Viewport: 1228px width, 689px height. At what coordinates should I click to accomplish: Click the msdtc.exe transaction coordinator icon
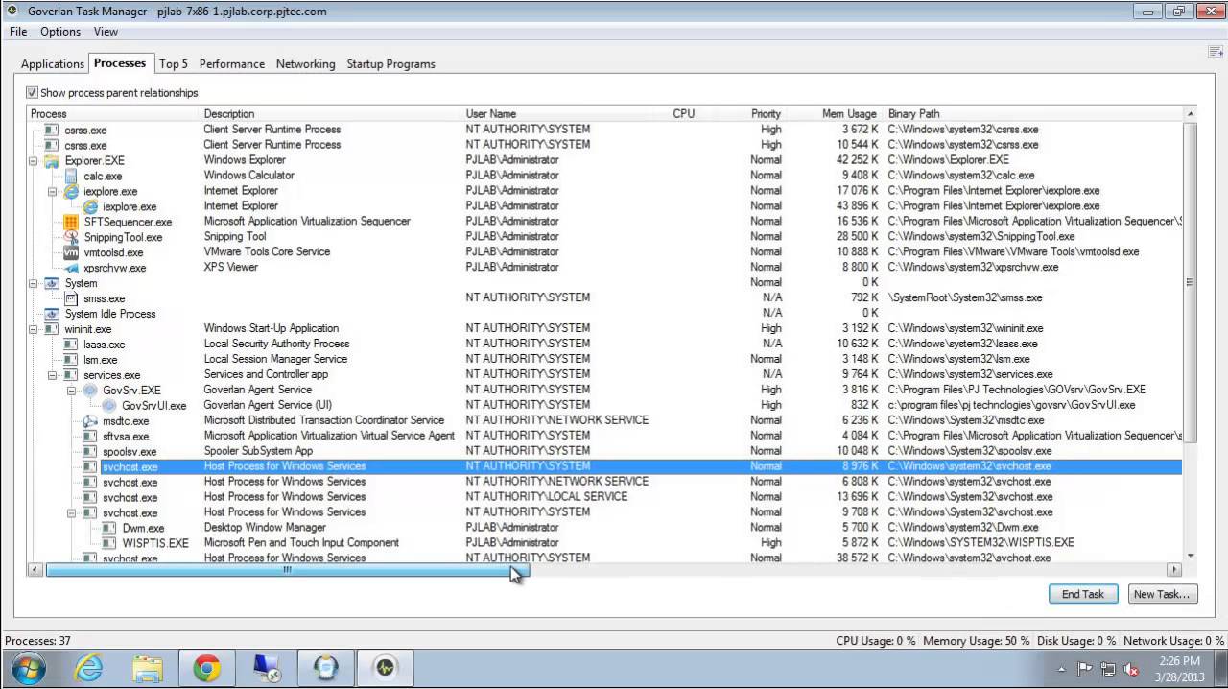[x=90, y=421]
